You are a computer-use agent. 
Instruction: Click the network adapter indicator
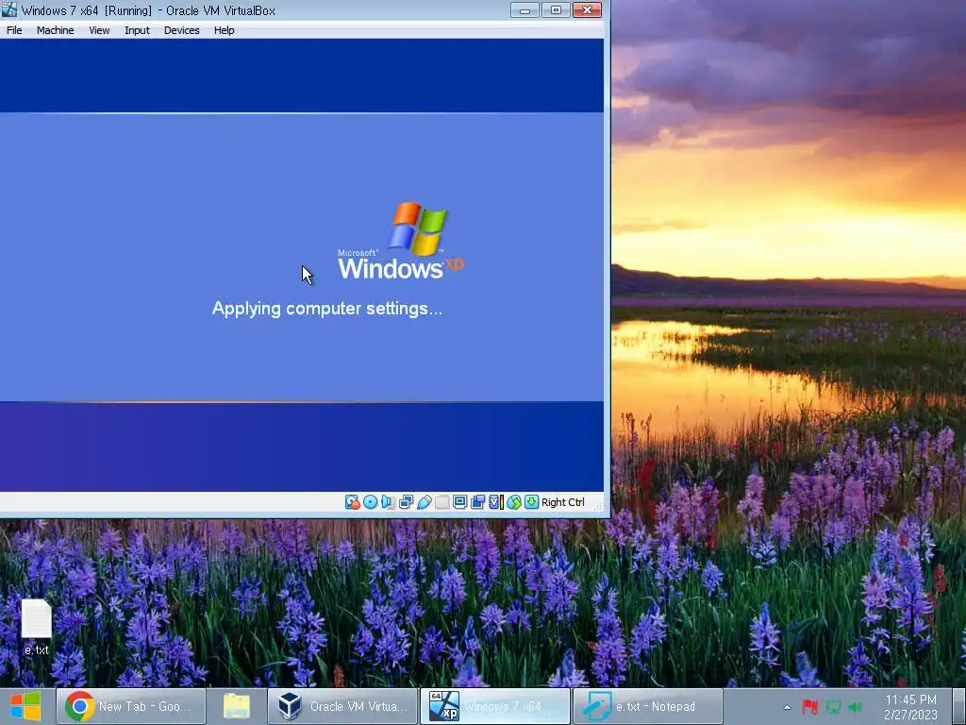coord(406,502)
